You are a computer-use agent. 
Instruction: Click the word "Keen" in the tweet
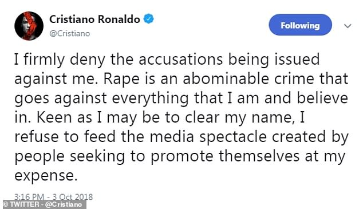click(54, 117)
